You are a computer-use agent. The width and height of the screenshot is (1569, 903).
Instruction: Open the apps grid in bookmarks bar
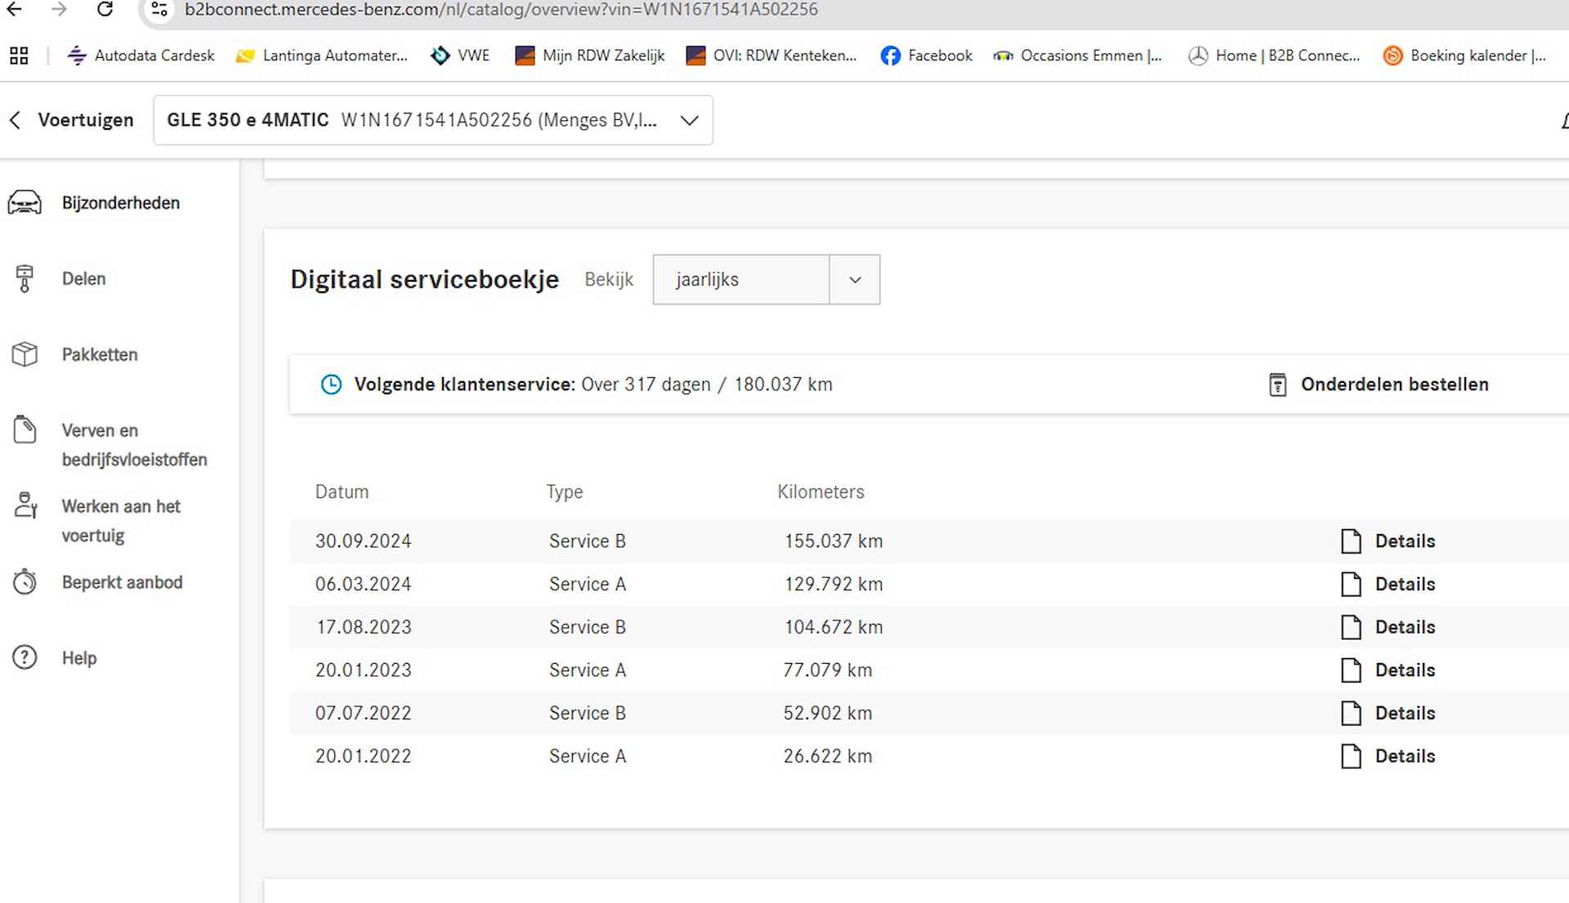click(19, 56)
